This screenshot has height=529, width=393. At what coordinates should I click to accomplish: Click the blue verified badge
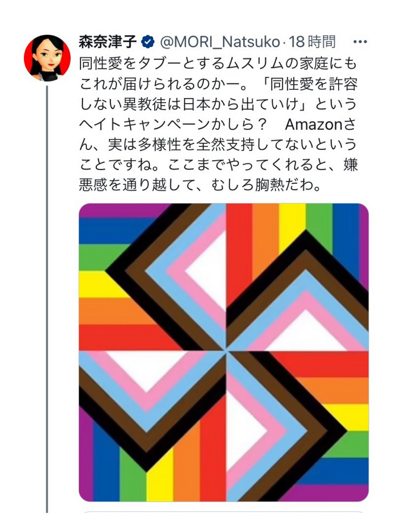coord(148,42)
